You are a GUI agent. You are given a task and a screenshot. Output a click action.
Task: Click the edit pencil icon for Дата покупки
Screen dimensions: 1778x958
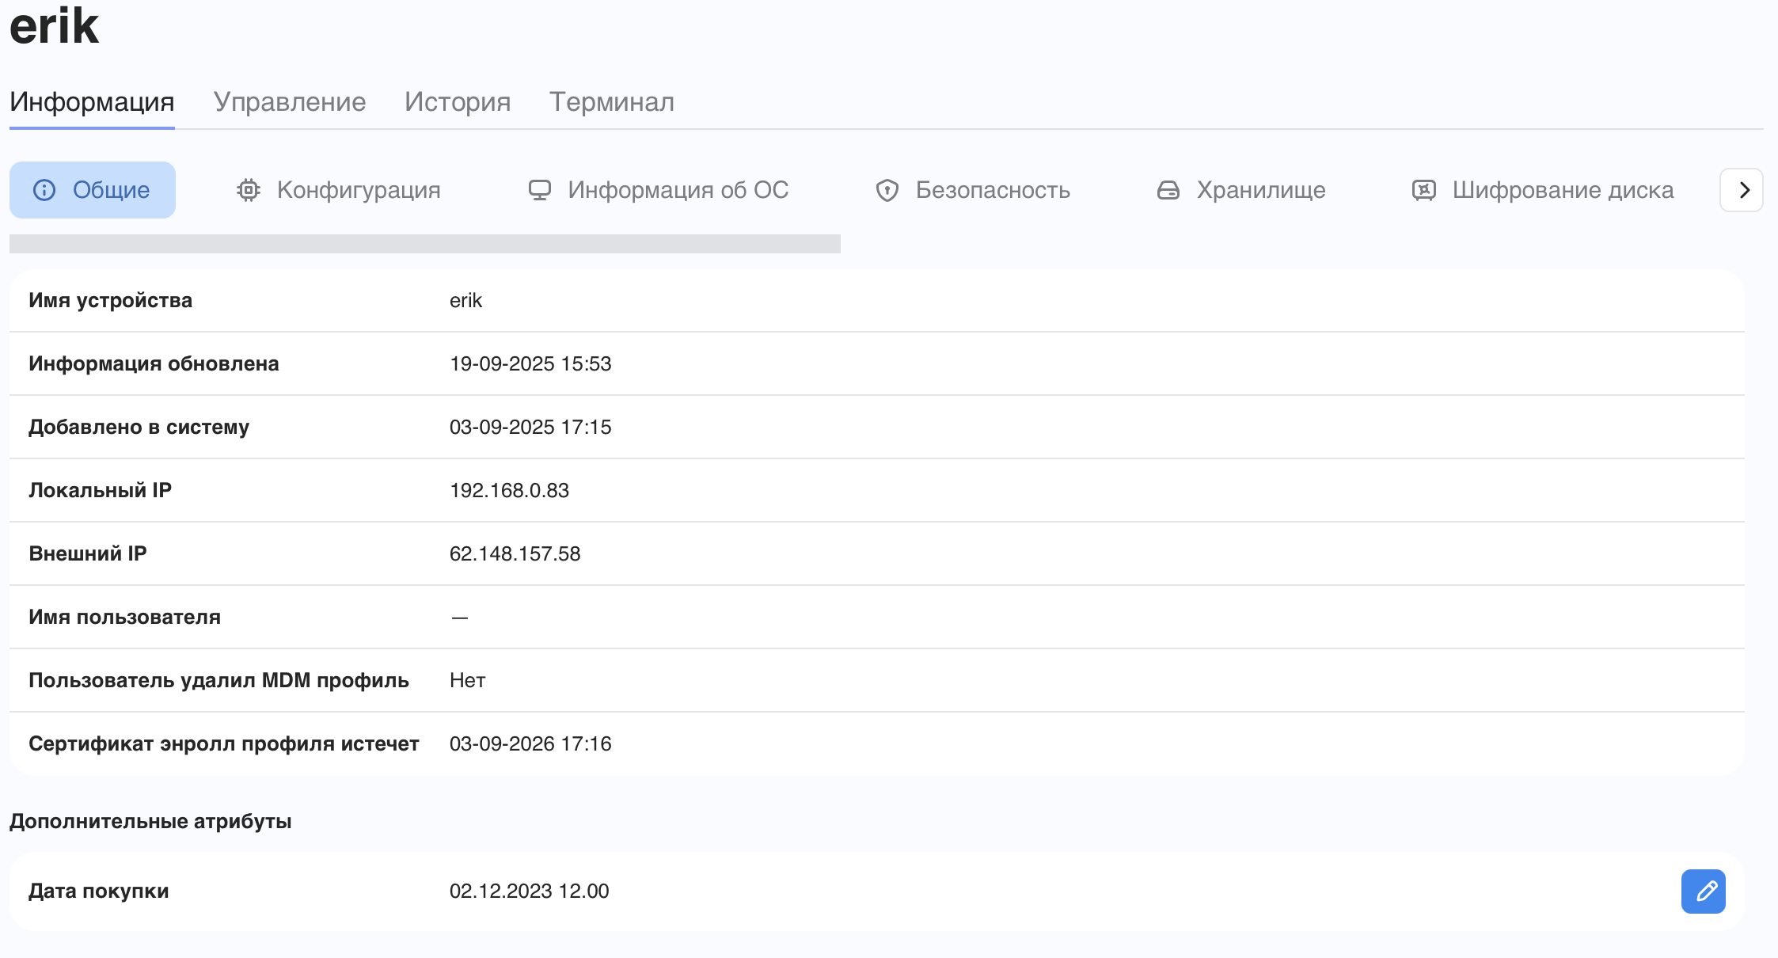pos(1703,891)
